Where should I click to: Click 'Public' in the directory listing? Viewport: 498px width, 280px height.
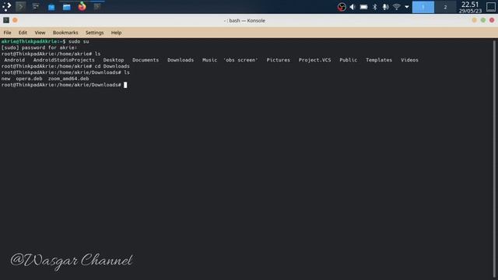(x=348, y=60)
